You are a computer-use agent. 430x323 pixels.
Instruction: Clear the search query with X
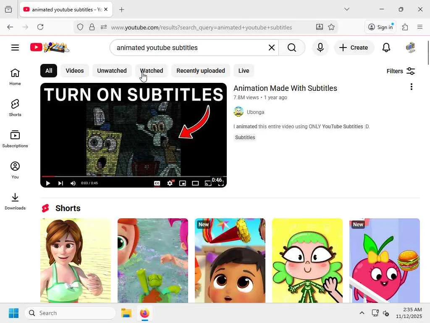click(272, 48)
